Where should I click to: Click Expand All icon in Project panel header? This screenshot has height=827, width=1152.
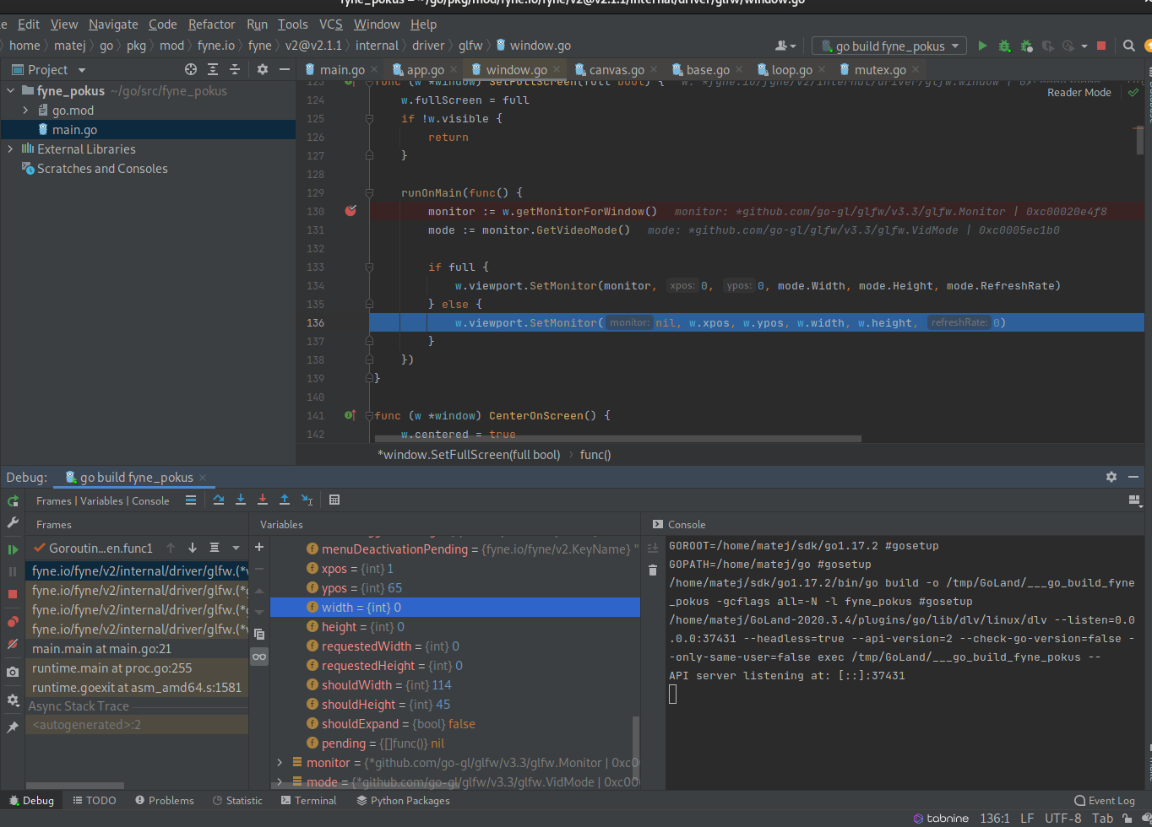pyautogui.click(x=213, y=69)
